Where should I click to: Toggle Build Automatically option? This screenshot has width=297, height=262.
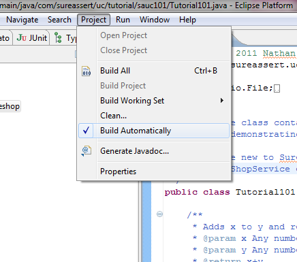point(154,131)
